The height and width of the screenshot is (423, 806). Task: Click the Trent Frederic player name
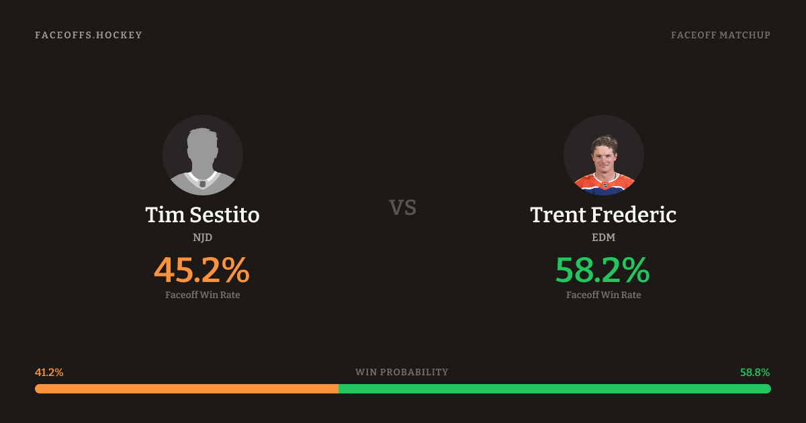(603, 215)
